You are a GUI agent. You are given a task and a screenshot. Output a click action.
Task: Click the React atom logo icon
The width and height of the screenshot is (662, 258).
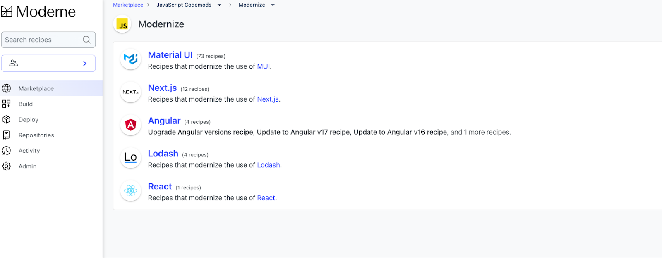coord(131,191)
